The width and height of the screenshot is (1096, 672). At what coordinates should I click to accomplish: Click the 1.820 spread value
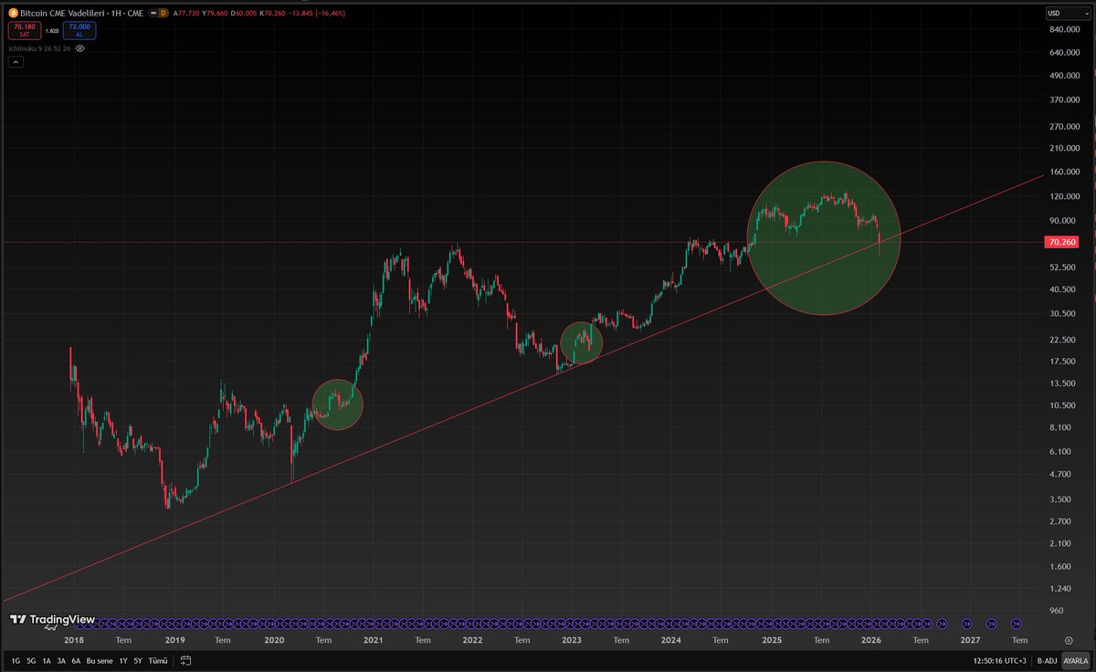point(51,31)
